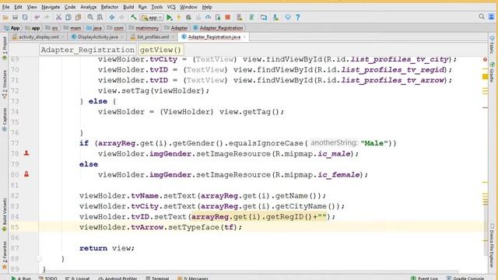The height and width of the screenshot is (280, 498).
Task: Open the Logcat tool window tab
Action: [78, 278]
